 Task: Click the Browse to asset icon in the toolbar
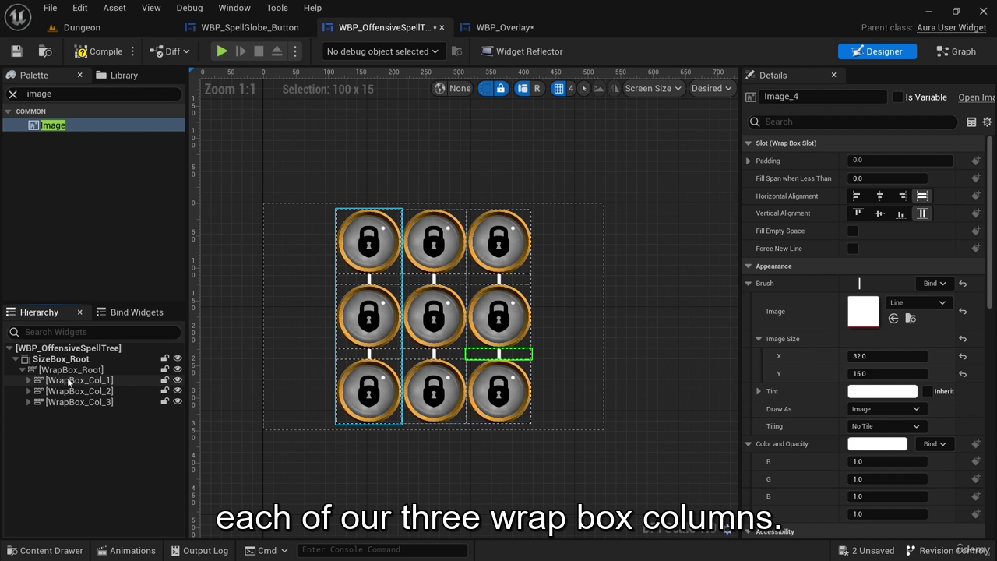click(45, 51)
